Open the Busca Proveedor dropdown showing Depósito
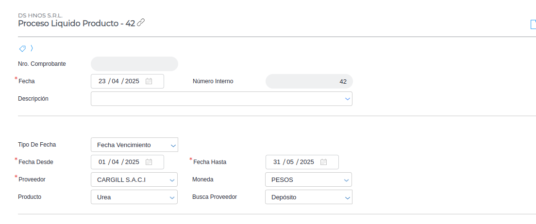The width and height of the screenshot is (536, 224). (x=347, y=197)
